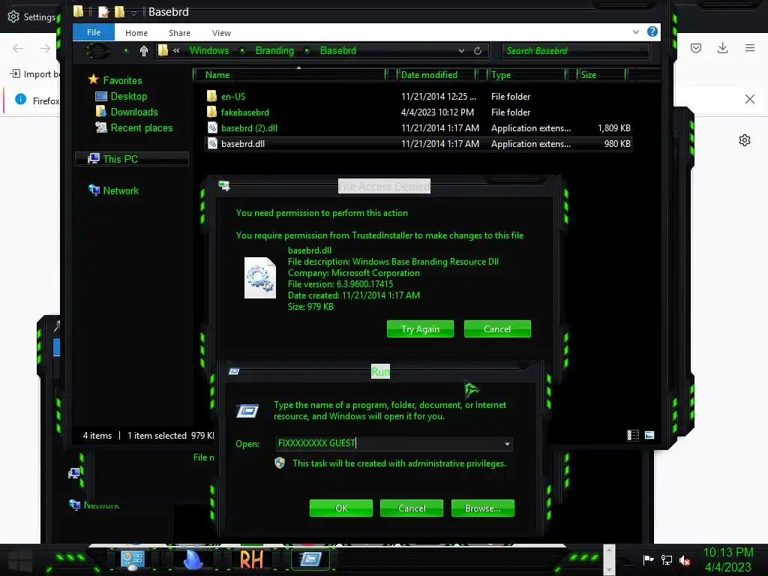Viewport: 768px width, 576px height.
Task: Open the File ribbon tab
Action: pos(94,32)
